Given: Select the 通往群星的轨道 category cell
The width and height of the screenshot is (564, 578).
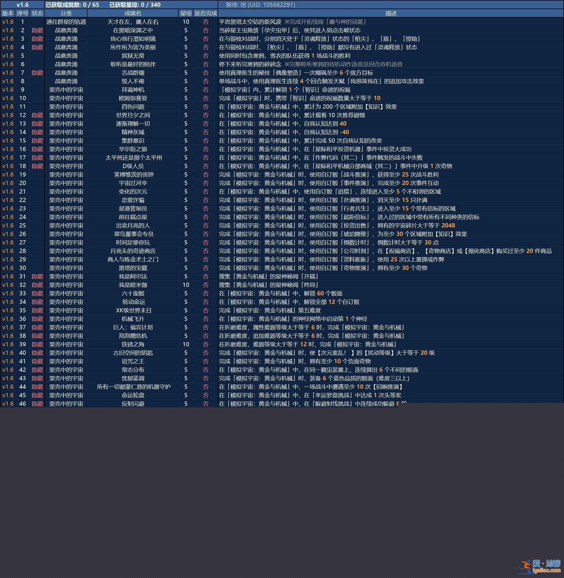Looking at the screenshot, I should pyautogui.click(x=66, y=22).
